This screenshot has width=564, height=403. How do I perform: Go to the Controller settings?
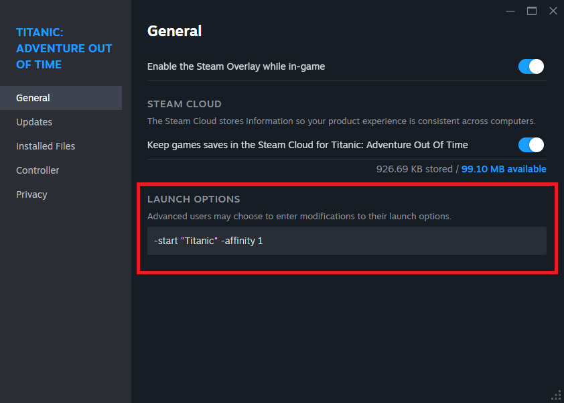point(38,170)
